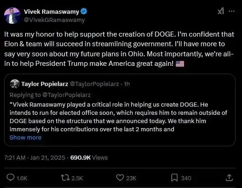Bookmark the post with the bookmark icon
The width and height of the screenshot is (242, 188).
174,177
